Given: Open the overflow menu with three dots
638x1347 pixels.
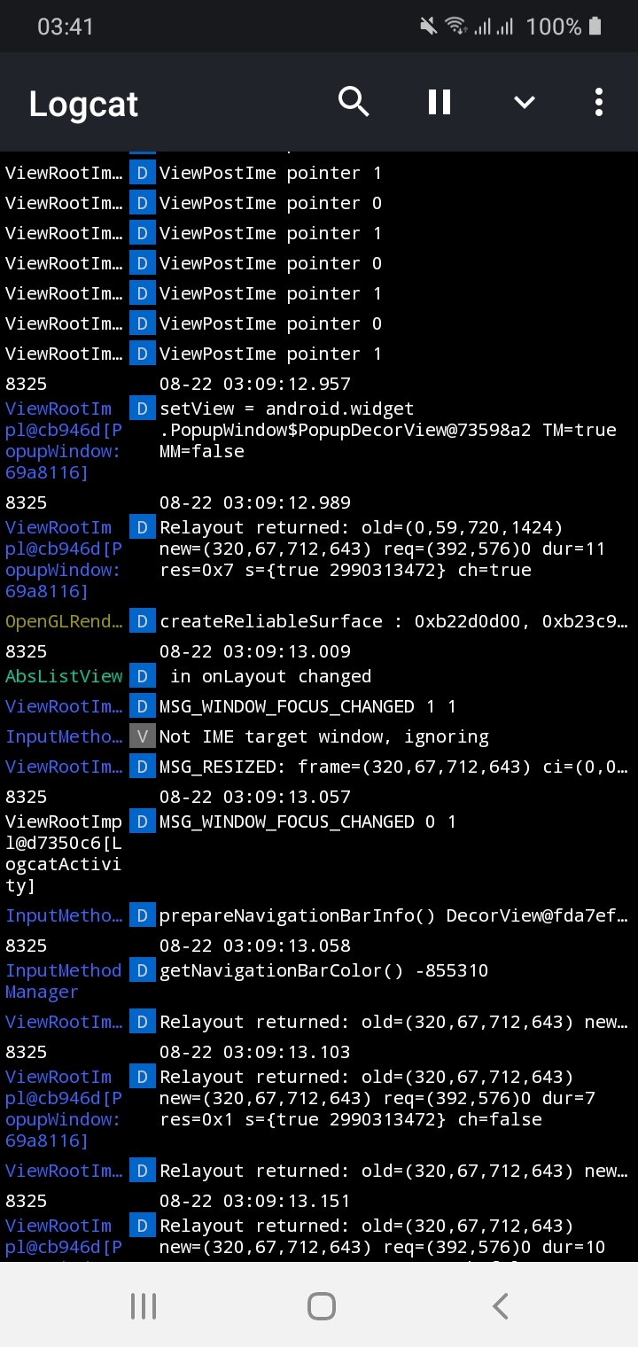Looking at the screenshot, I should (598, 102).
